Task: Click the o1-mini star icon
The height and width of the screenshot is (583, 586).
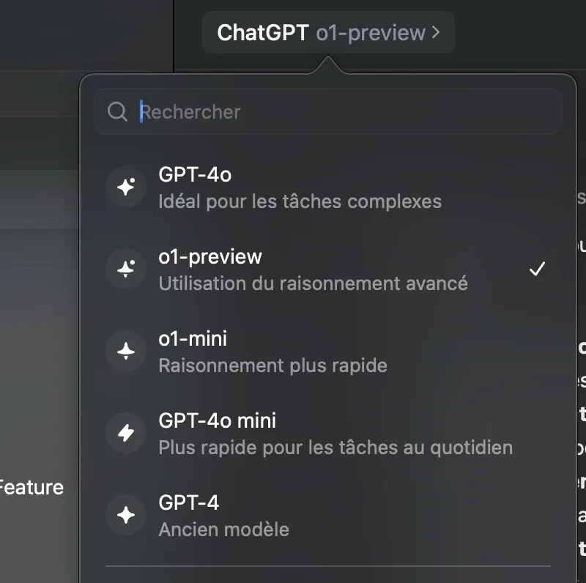Action: (x=126, y=351)
